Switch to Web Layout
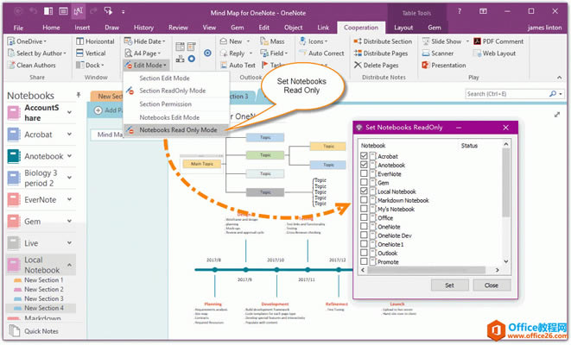This screenshot has height=345, width=571. click(x=494, y=53)
